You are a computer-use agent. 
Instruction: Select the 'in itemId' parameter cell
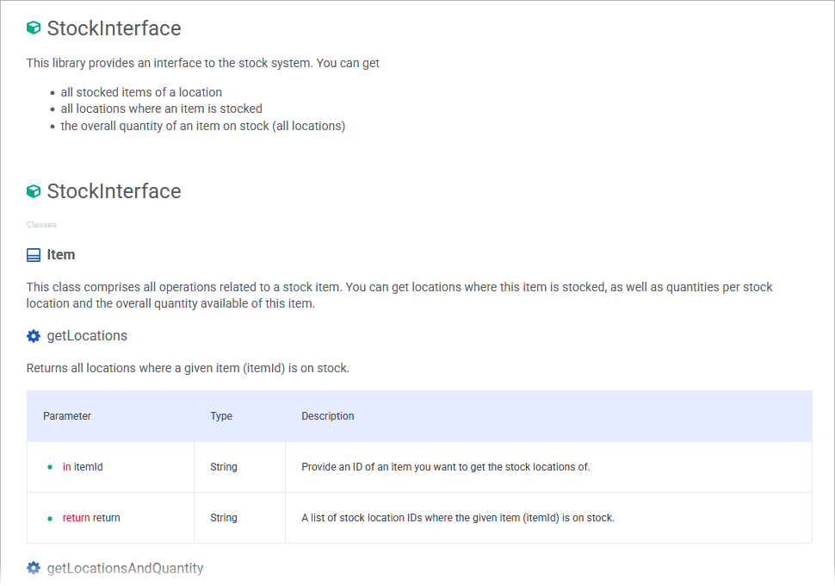coord(83,467)
